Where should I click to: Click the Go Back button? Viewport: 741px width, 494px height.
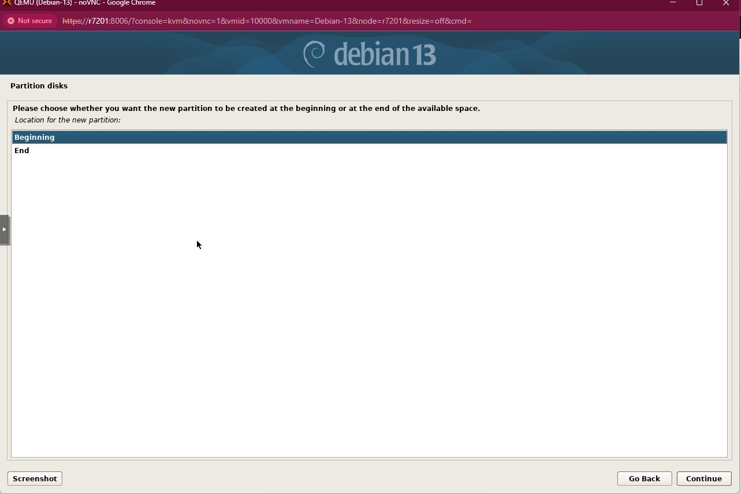[x=644, y=478]
